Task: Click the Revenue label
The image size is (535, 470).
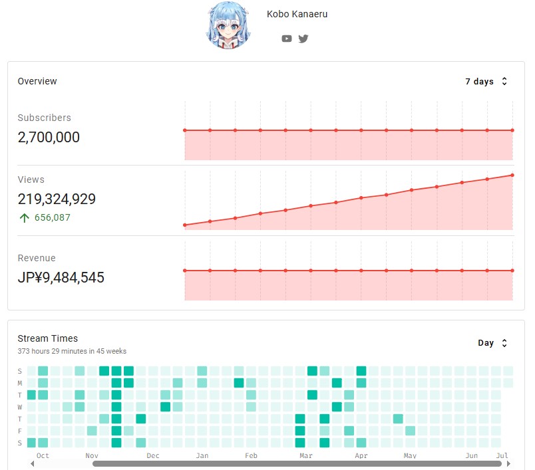Action: 37,258
